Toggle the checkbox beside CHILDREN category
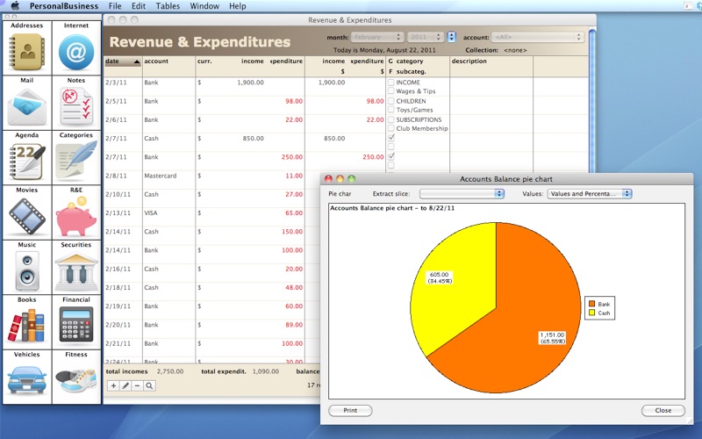Screen dimensions: 702x439 pos(391,101)
